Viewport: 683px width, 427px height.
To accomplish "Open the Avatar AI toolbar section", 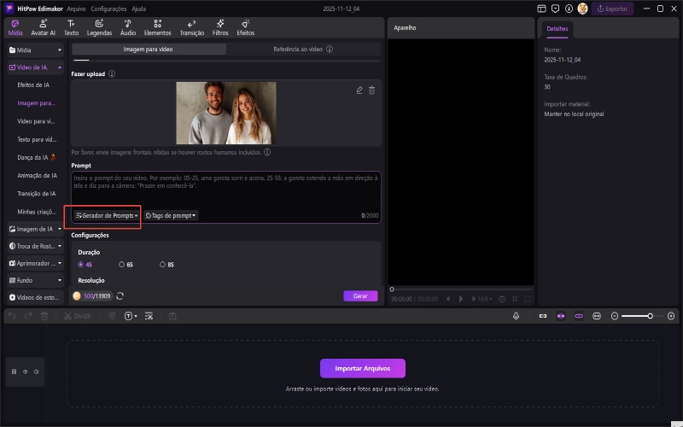I will [x=43, y=27].
